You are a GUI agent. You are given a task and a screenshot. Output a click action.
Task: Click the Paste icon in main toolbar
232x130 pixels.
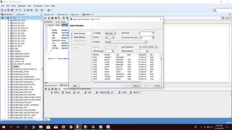click(x=32, y=10)
